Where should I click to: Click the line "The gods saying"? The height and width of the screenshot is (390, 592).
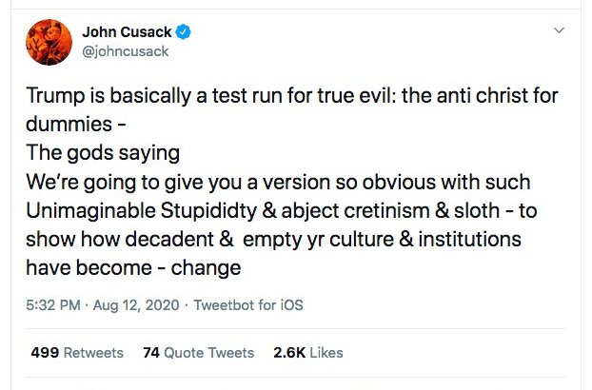point(102,152)
